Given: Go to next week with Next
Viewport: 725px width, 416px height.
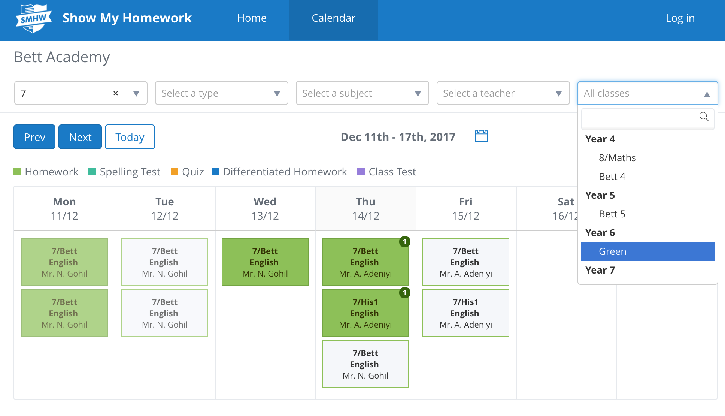Looking at the screenshot, I should pos(80,137).
